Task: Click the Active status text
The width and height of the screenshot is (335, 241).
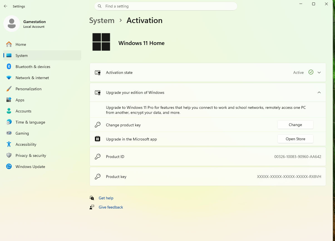Action: click(x=299, y=72)
